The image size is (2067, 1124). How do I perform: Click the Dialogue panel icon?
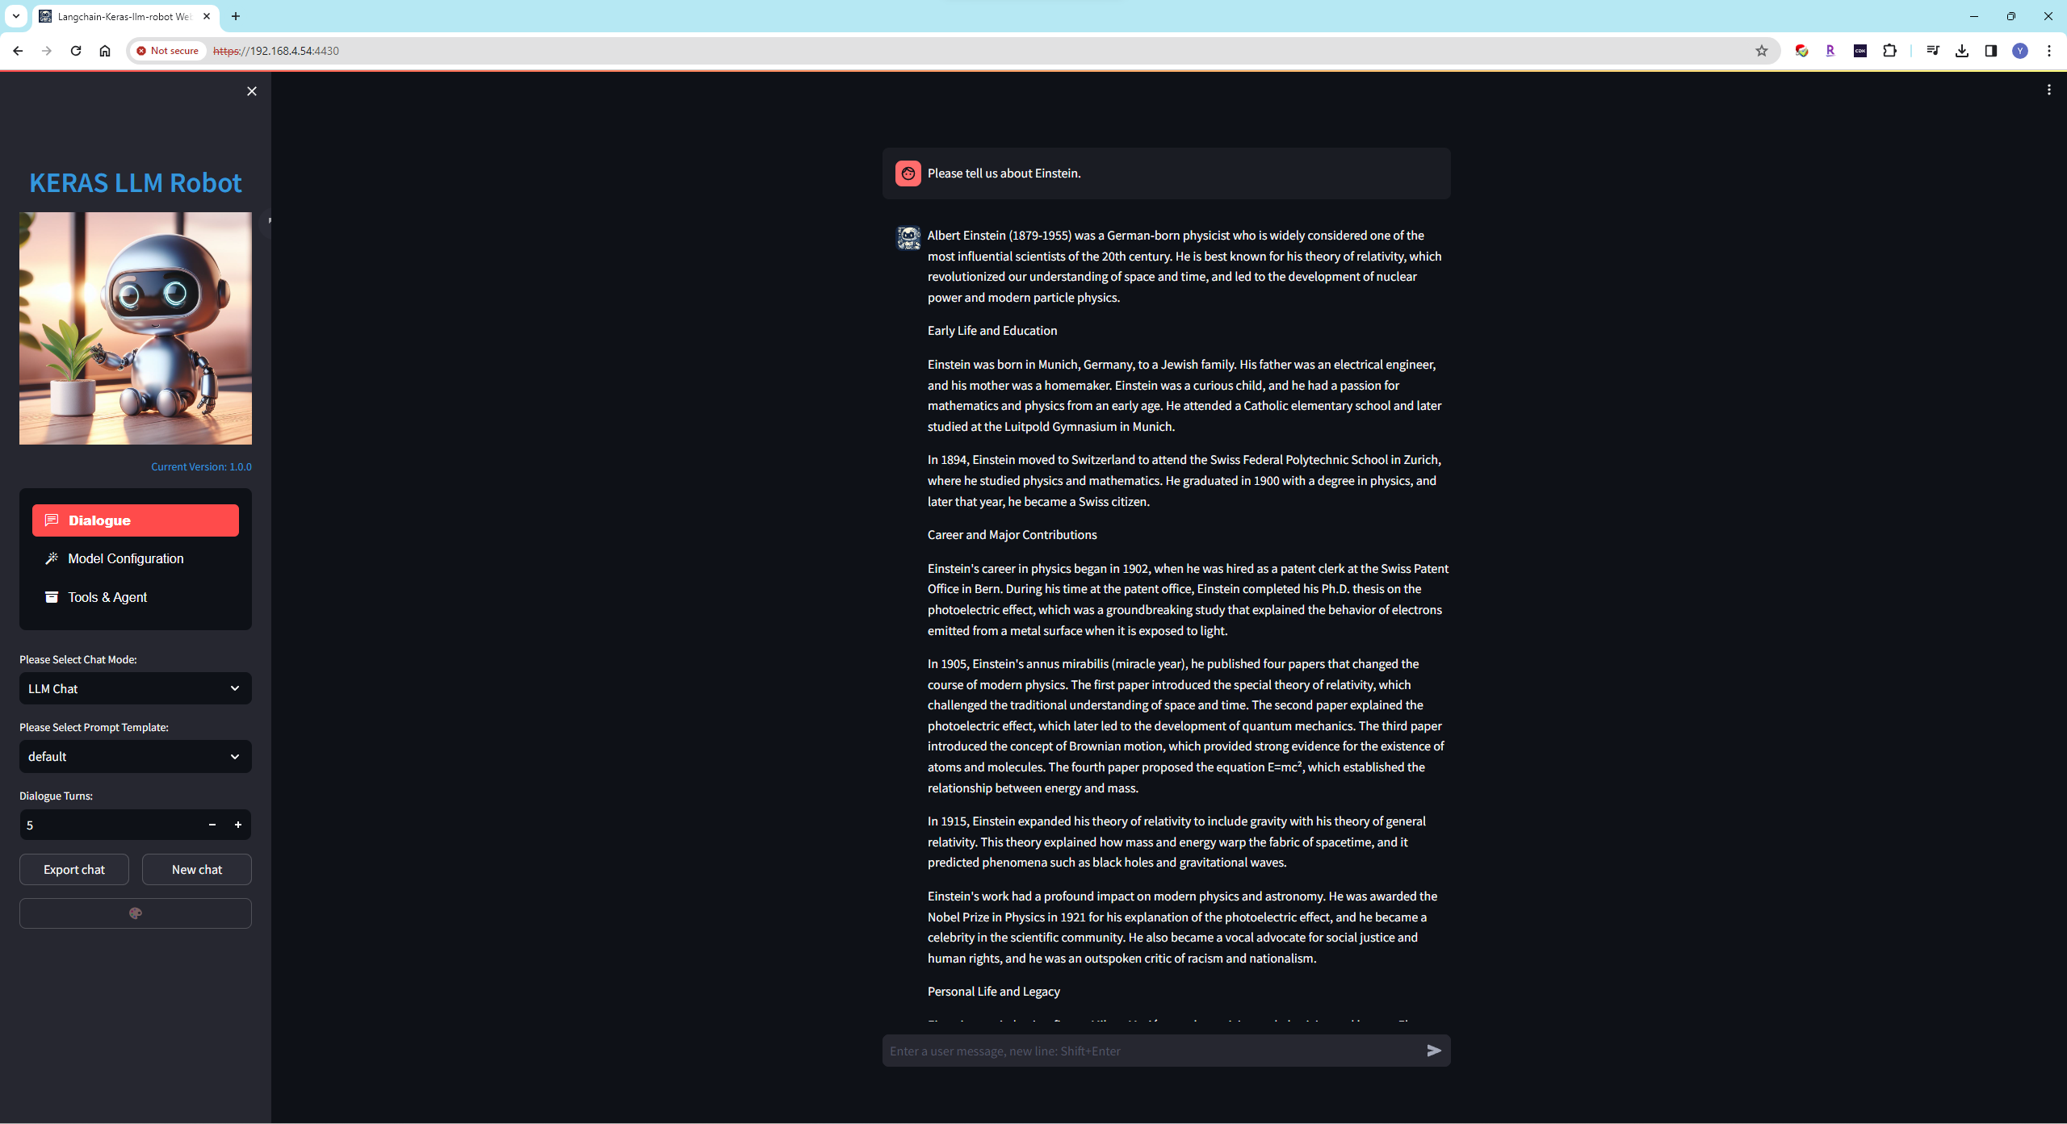(x=51, y=519)
